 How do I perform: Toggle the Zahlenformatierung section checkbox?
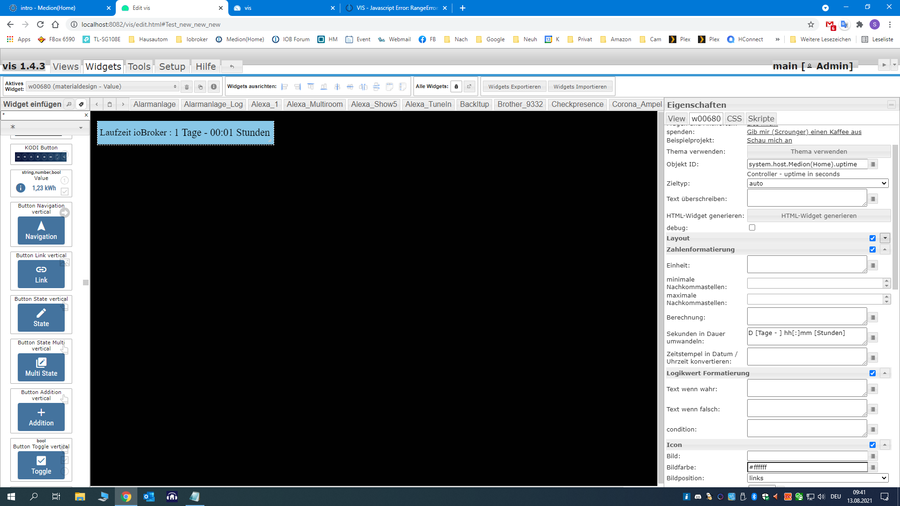(x=872, y=250)
